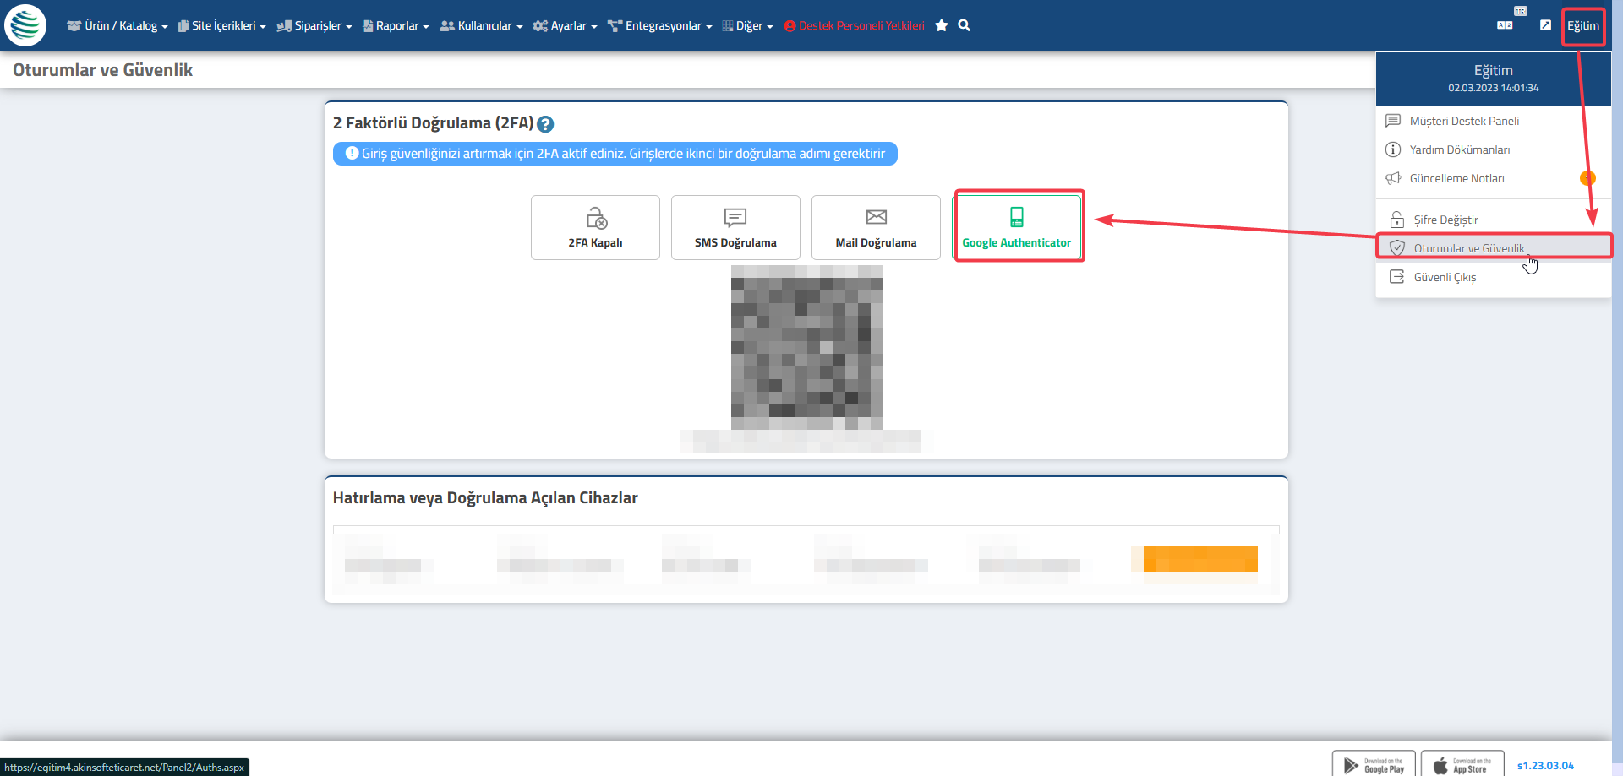Select Google Authenticator option

pyautogui.click(x=1017, y=227)
